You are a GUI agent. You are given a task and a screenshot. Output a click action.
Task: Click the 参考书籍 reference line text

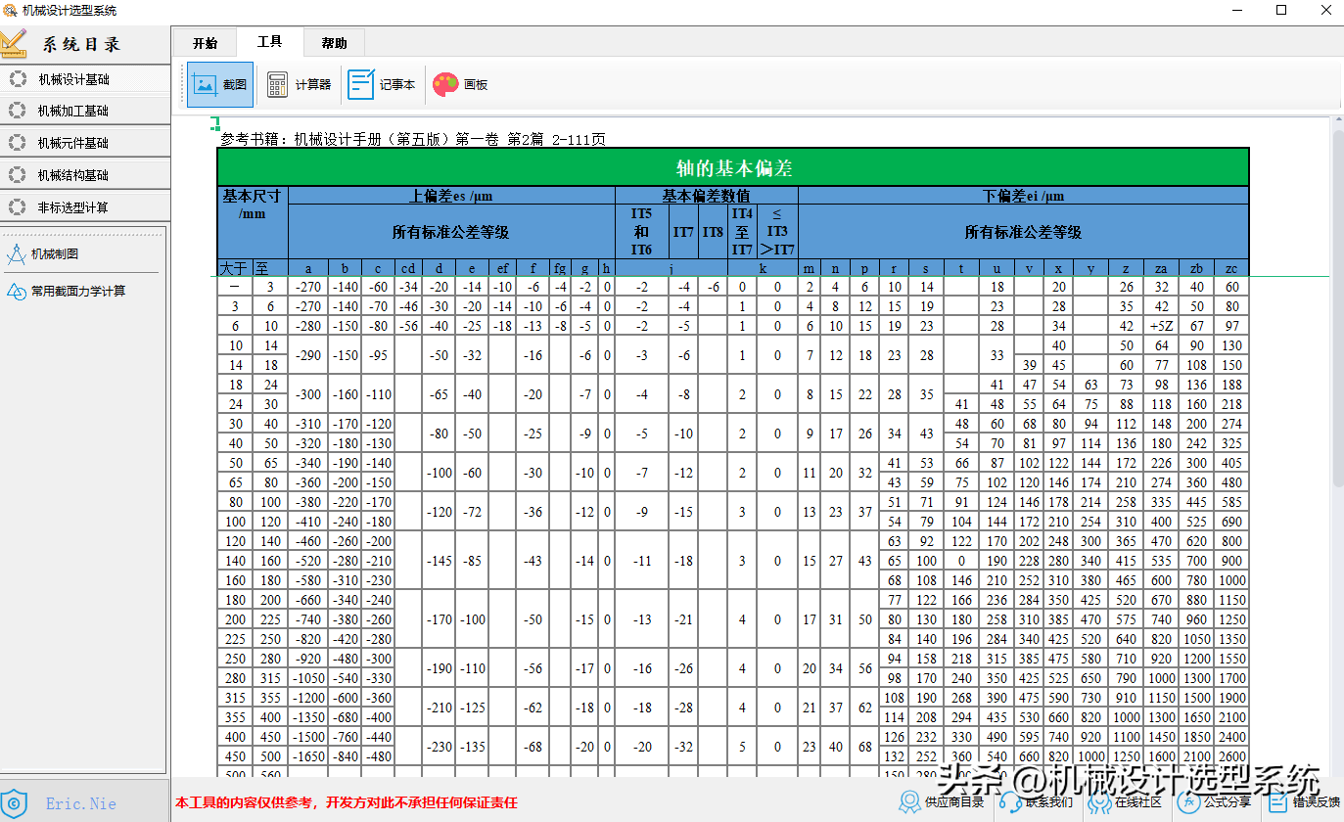coord(413,139)
